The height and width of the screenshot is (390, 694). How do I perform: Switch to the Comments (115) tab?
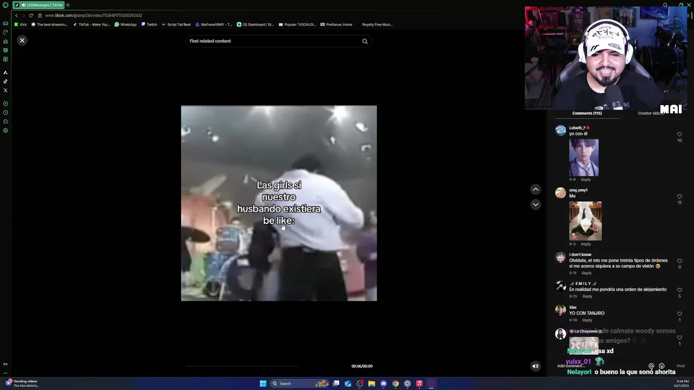click(x=587, y=113)
